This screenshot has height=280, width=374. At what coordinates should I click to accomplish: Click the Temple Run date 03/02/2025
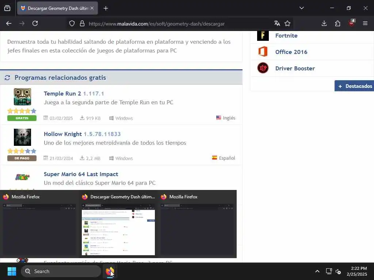pyautogui.click(x=58, y=118)
